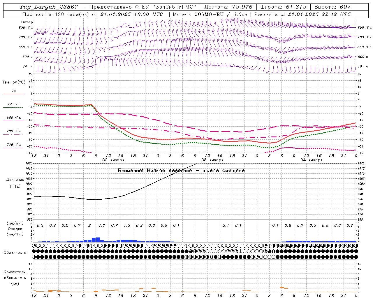This screenshot has width=373, height=298.
Task: Select the text Предоставлено ФГБУ "ЗапСиб УГМС"
Action: (143, 7)
